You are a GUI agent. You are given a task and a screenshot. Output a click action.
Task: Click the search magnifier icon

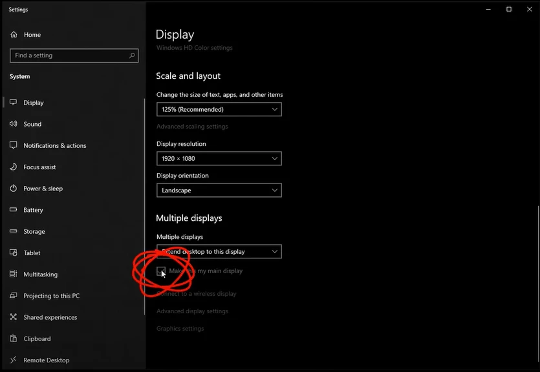132,56
